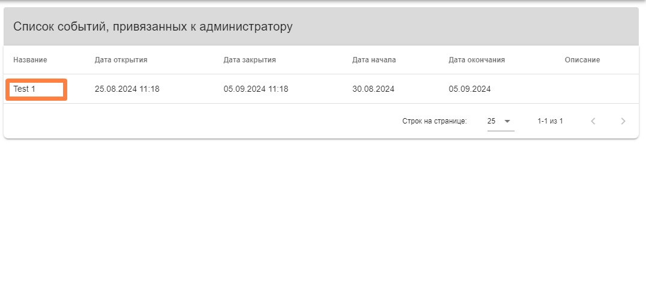Click the Строк на странице label
This screenshot has width=646, height=283.
(435, 121)
